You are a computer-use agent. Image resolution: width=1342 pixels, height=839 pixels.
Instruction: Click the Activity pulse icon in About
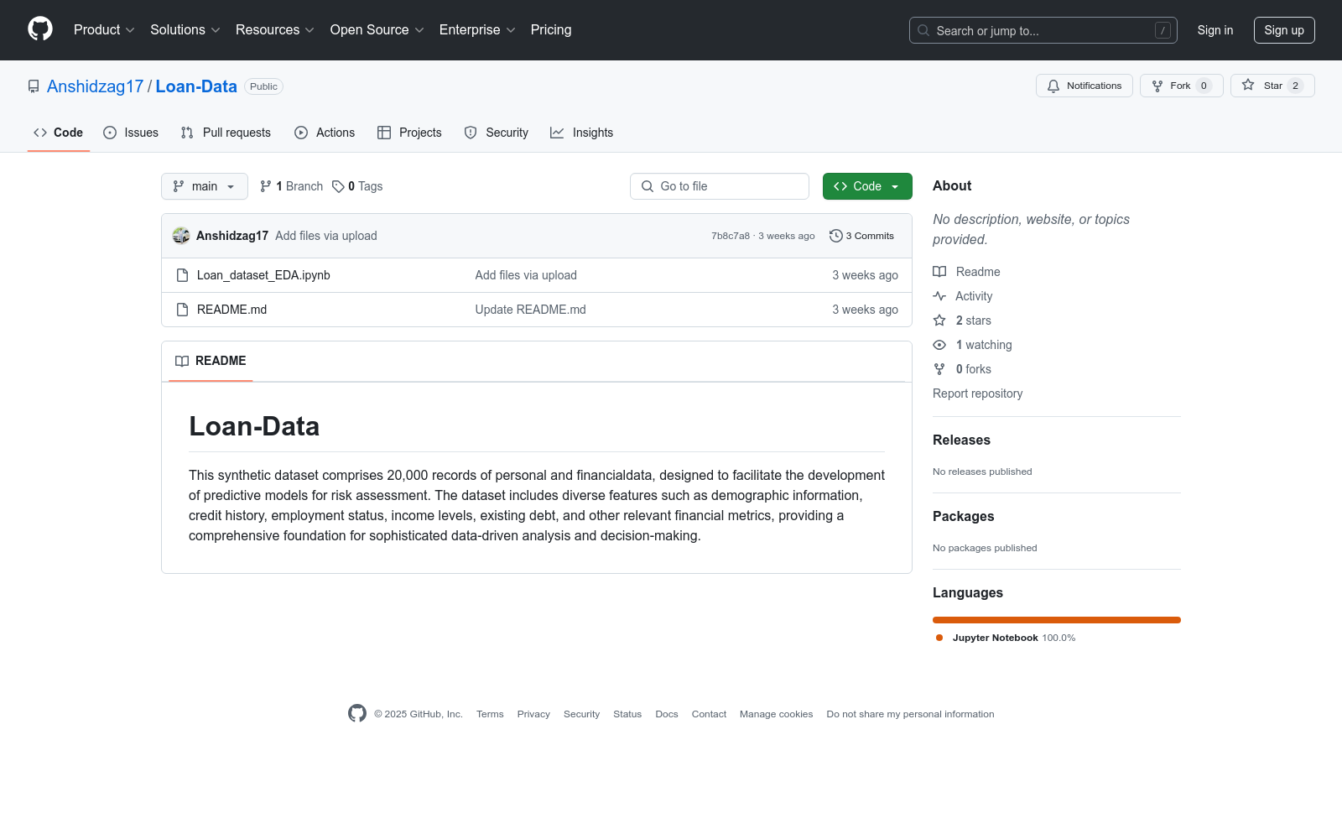pyautogui.click(x=939, y=296)
